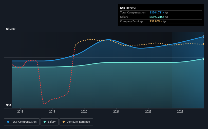This screenshot has height=129, width=208.
Task: Click the S$2.805m company earnings value
Action: [156, 21]
